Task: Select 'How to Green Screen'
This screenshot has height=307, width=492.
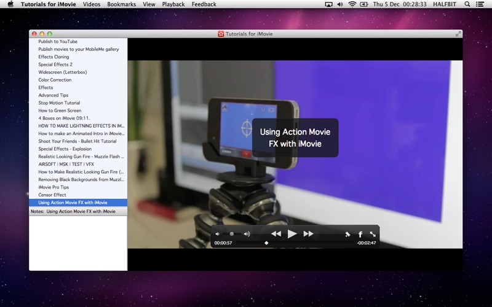Action: (x=78, y=111)
